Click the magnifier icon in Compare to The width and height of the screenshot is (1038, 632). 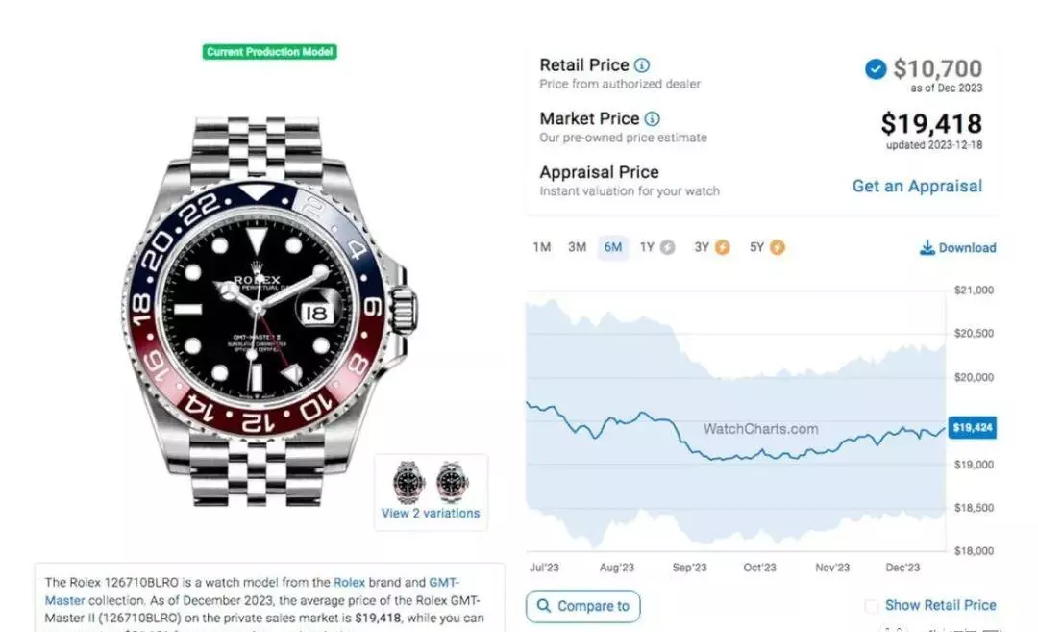pos(543,605)
